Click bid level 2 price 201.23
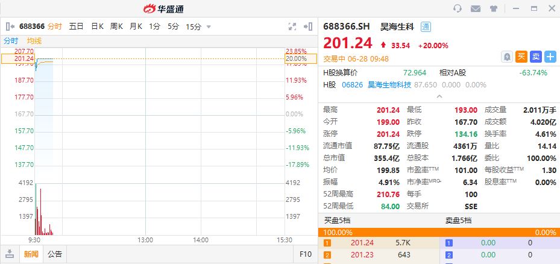 [x=362, y=255]
